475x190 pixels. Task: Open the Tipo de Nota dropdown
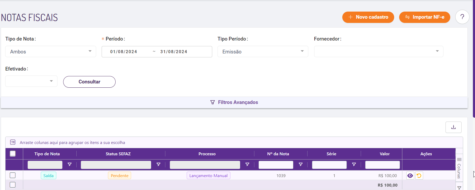click(51, 52)
